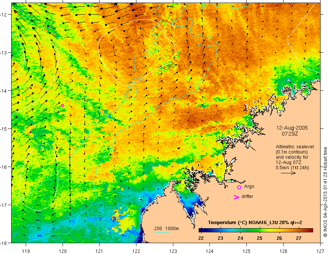Screen dimensions: 328x254
Task: Click the '12-Aug 07Z' caption line
Action: click(x=289, y=162)
